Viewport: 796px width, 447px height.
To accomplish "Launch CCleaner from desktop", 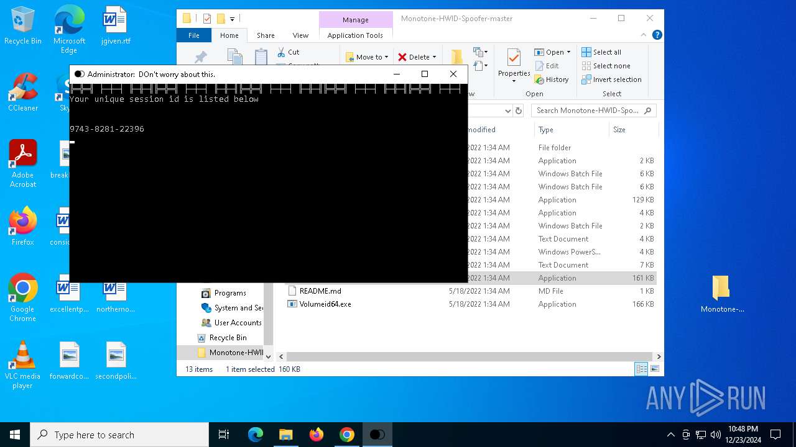I will [23, 93].
